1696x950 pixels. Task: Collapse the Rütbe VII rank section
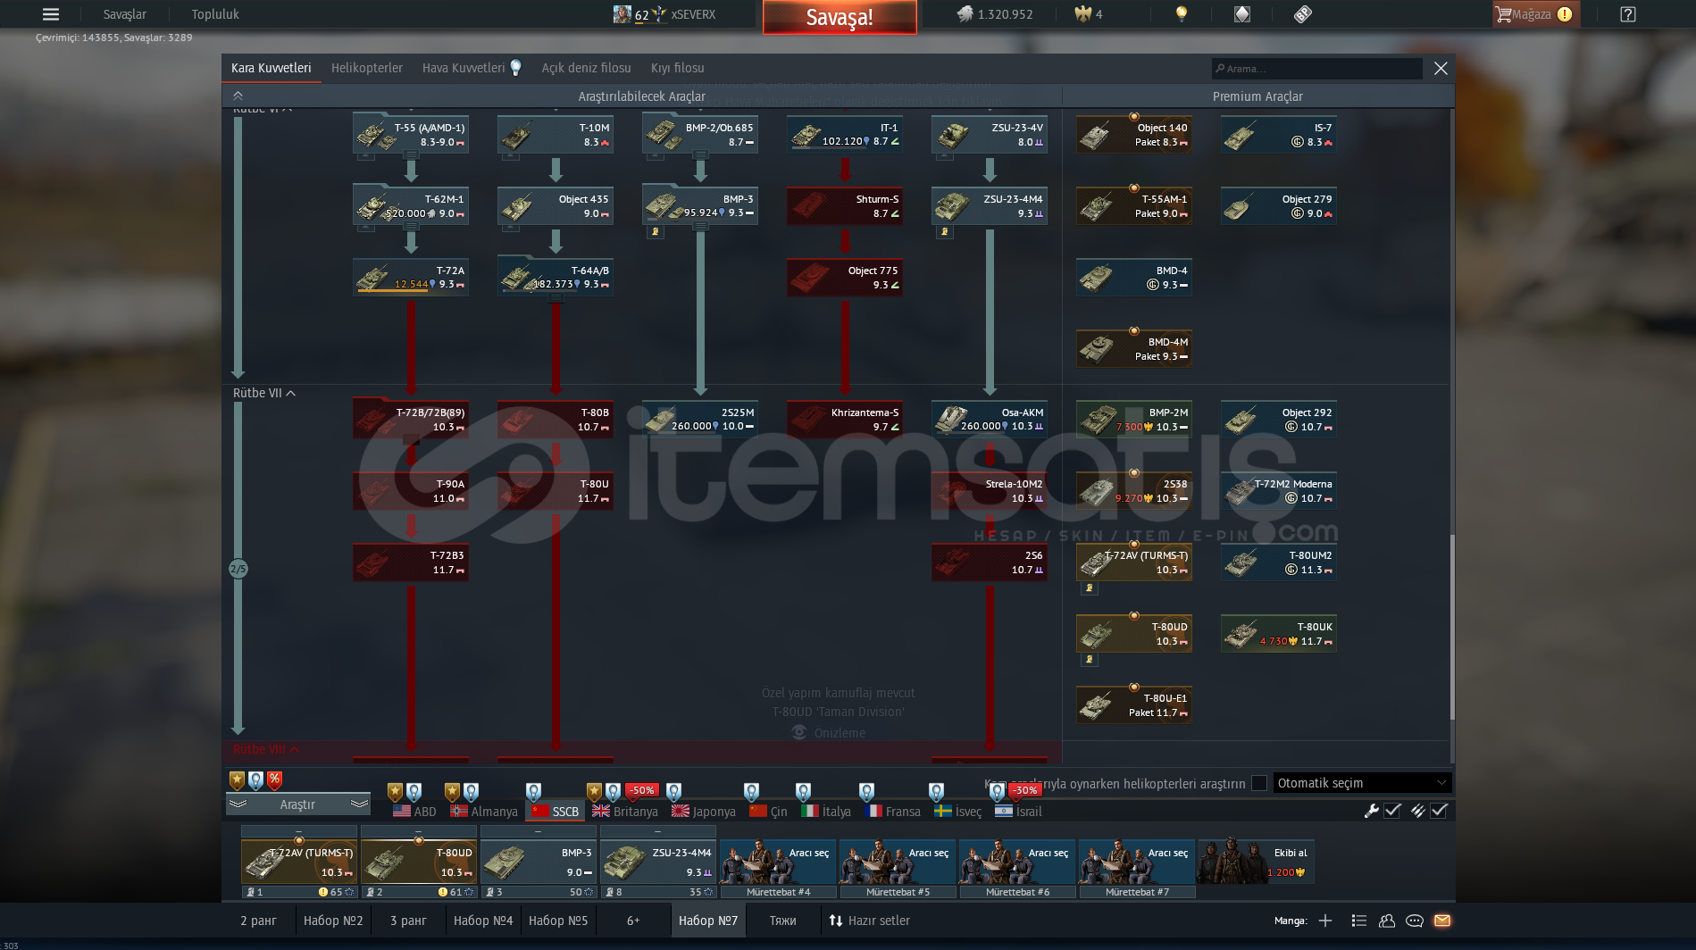(264, 393)
